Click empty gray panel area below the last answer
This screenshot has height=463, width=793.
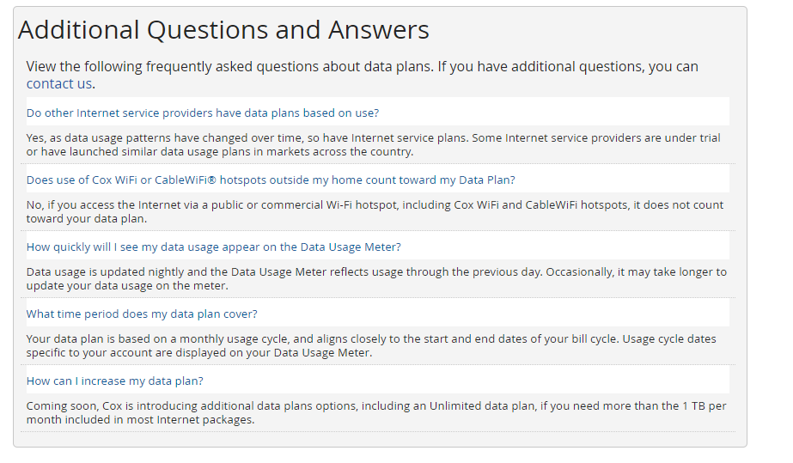click(378, 439)
